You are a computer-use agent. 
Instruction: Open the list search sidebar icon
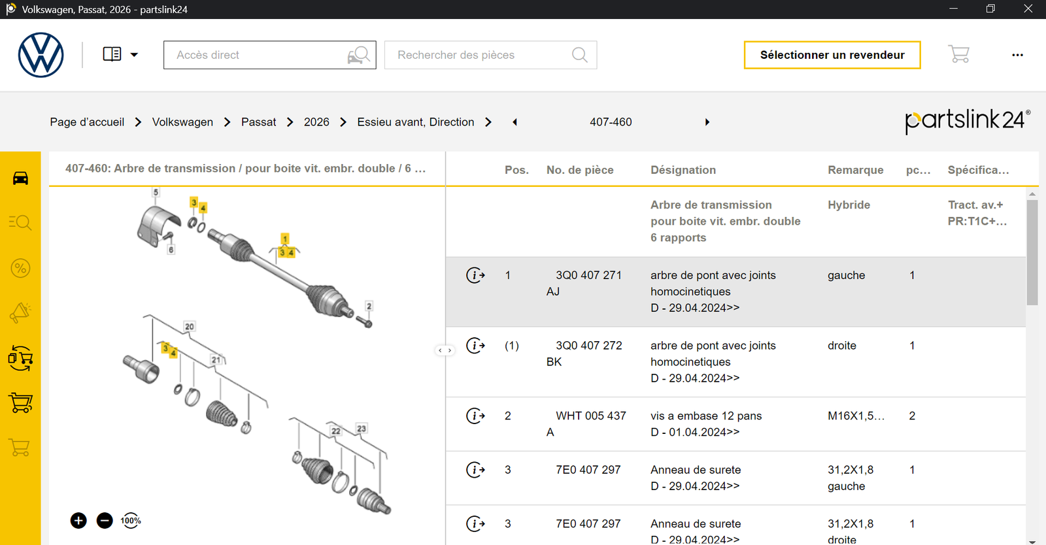20,223
